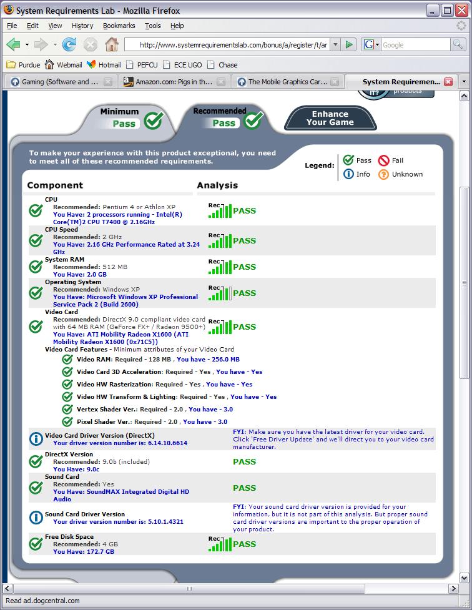Open the PEFCU bookmark
This screenshot has height=610, width=472.
[142, 65]
